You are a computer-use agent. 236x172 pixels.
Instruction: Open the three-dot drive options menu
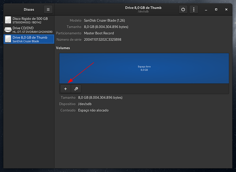[x=194, y=10]
